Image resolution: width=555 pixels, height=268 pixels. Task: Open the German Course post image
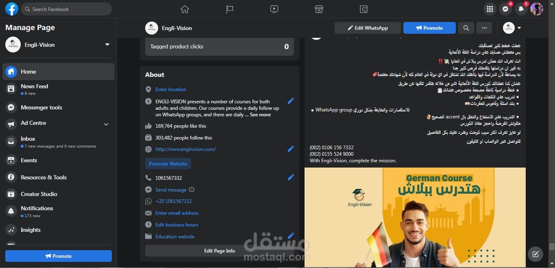coord(415,217)
